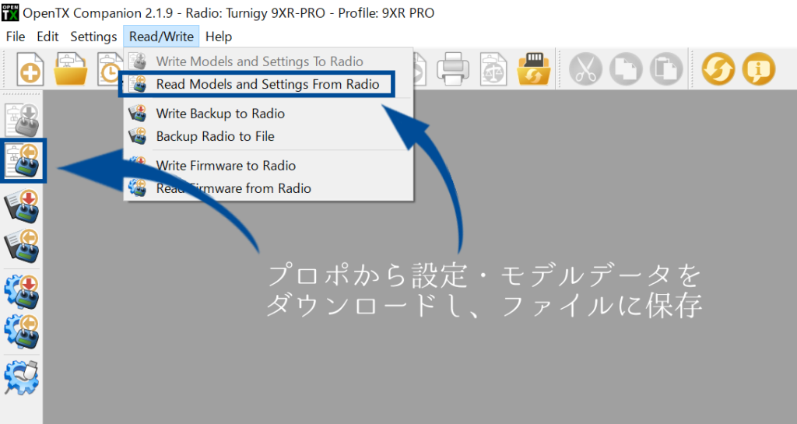This screenshot has height=424, width=797.
Task: Click the sidebar Read Models from Radio icon
Action: (x=23, y=160)
